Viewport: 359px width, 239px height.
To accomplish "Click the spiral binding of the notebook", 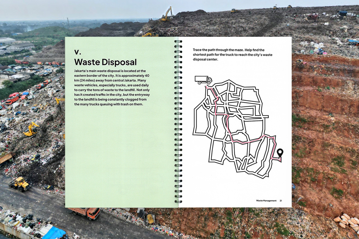I will (x=178, y=122).
